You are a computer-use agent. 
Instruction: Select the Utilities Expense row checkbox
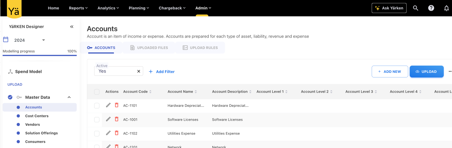97,133
